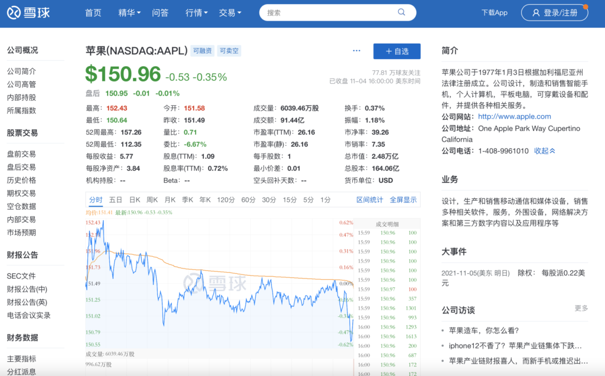605x376 pixels.
Task: Open the Xueqiu logo home link
Action: [28, 13]
